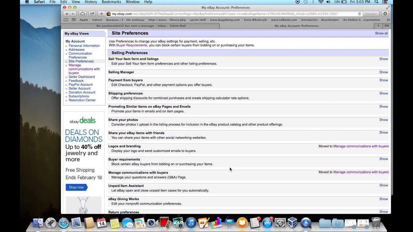Show Share your eBay items with friends
The width and height of the screenshot is (413, 232).
pyautogui.click(x=384, y=132)
